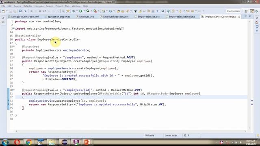260x146 pixels.
Task: Collapse the @Autowired field fold on line 18
Action: 14,47
